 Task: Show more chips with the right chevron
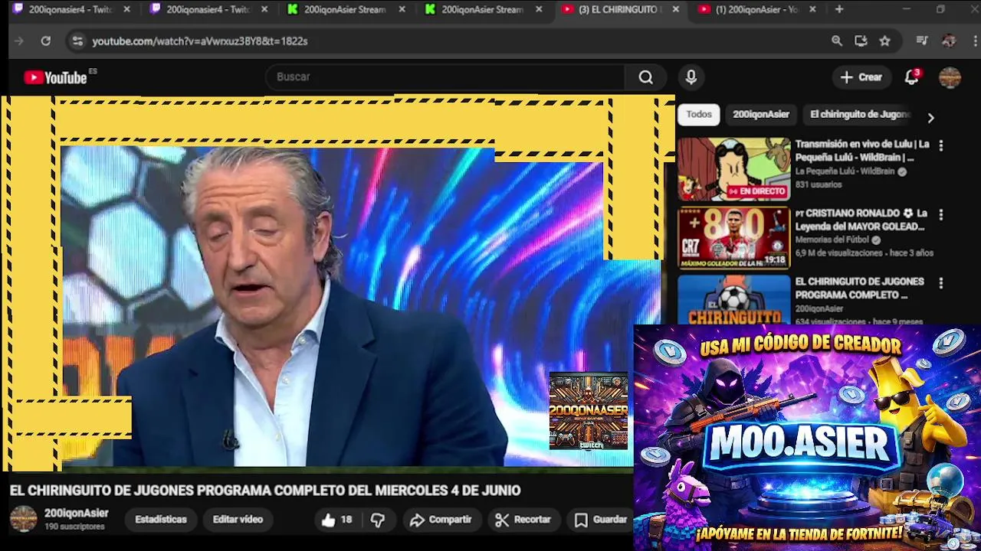tap(930, 118)
